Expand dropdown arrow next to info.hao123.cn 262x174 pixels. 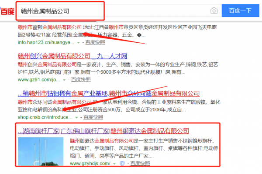[x=78, y=43]
